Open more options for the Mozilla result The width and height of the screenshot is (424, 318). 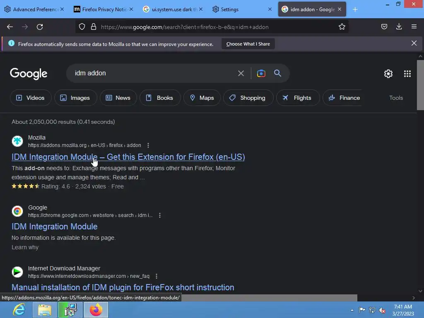[x=148, y=145]
